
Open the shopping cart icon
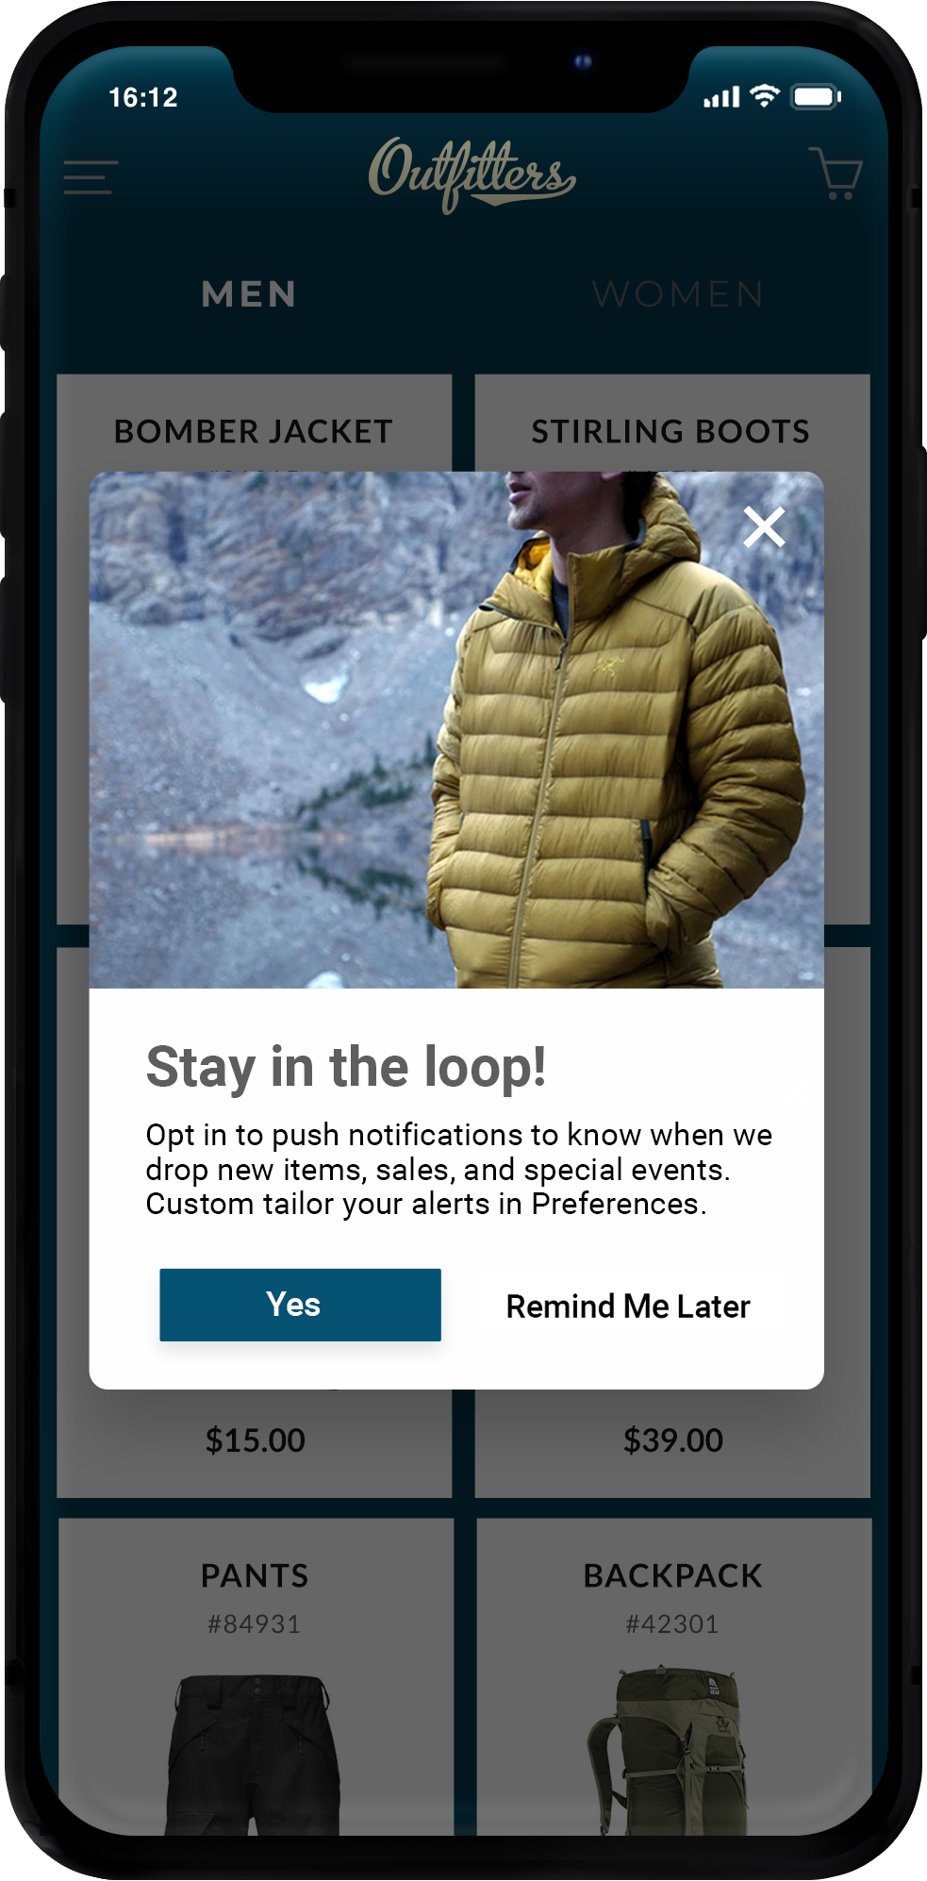(836, 173)
